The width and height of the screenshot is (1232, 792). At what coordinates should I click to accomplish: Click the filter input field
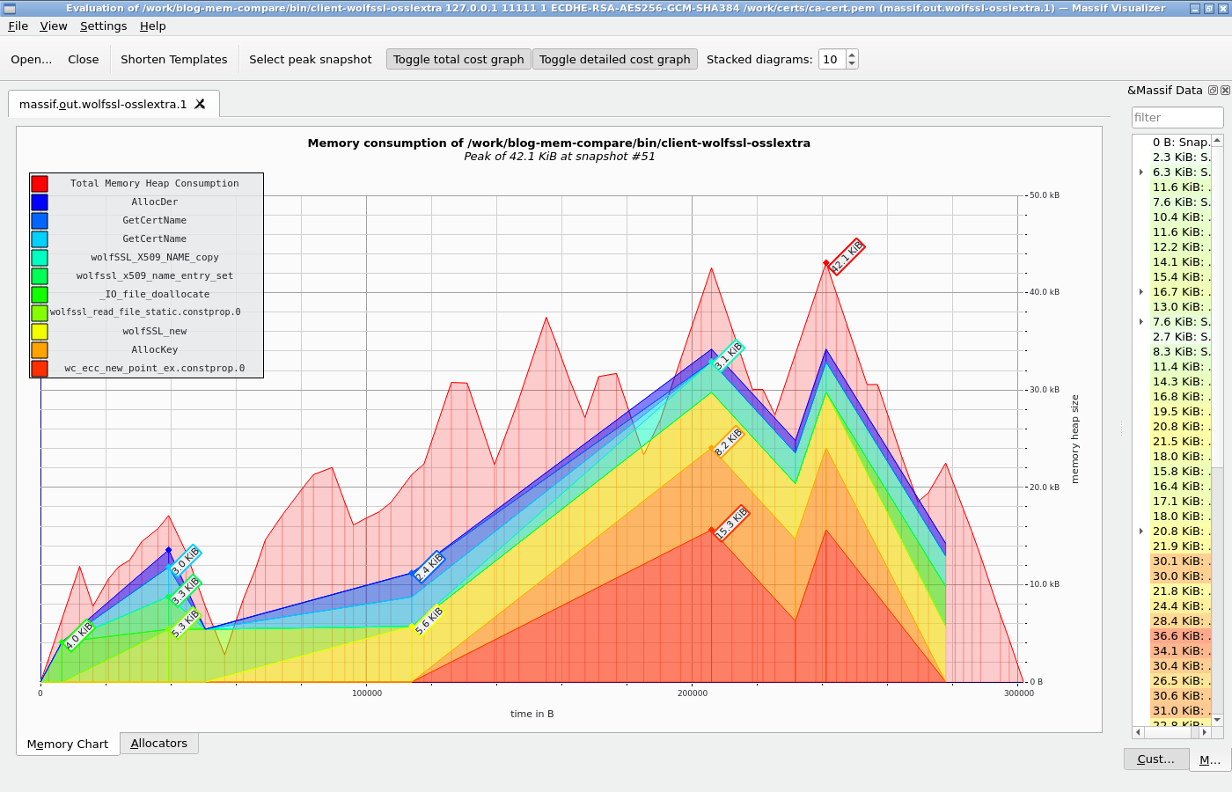click(1177, 117)
